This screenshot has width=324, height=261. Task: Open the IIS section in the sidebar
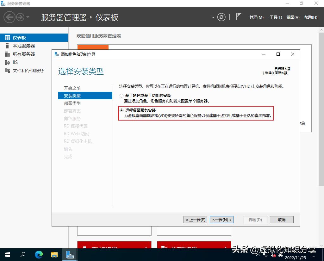pyautogui.click(x=14, y=62)
